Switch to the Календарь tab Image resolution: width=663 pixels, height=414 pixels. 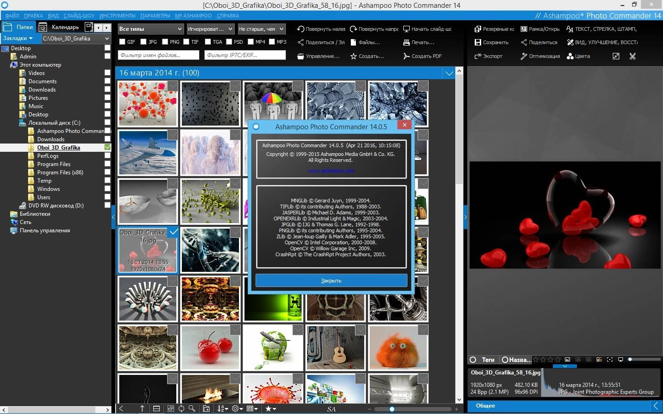tap(60, 27)
